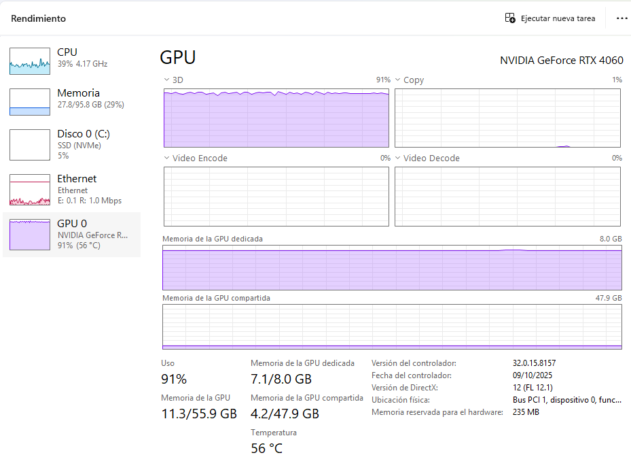Open the Video Encode engine dropdown
The image size is (631, 470).
[166, 158]
